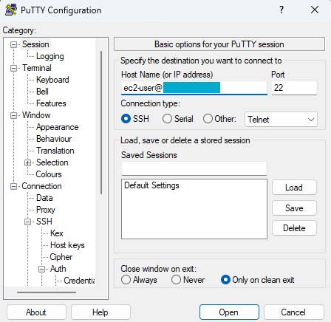This screenshot has height=322, width=331.
Task: Select Terminal category
Action: point(37,68)
